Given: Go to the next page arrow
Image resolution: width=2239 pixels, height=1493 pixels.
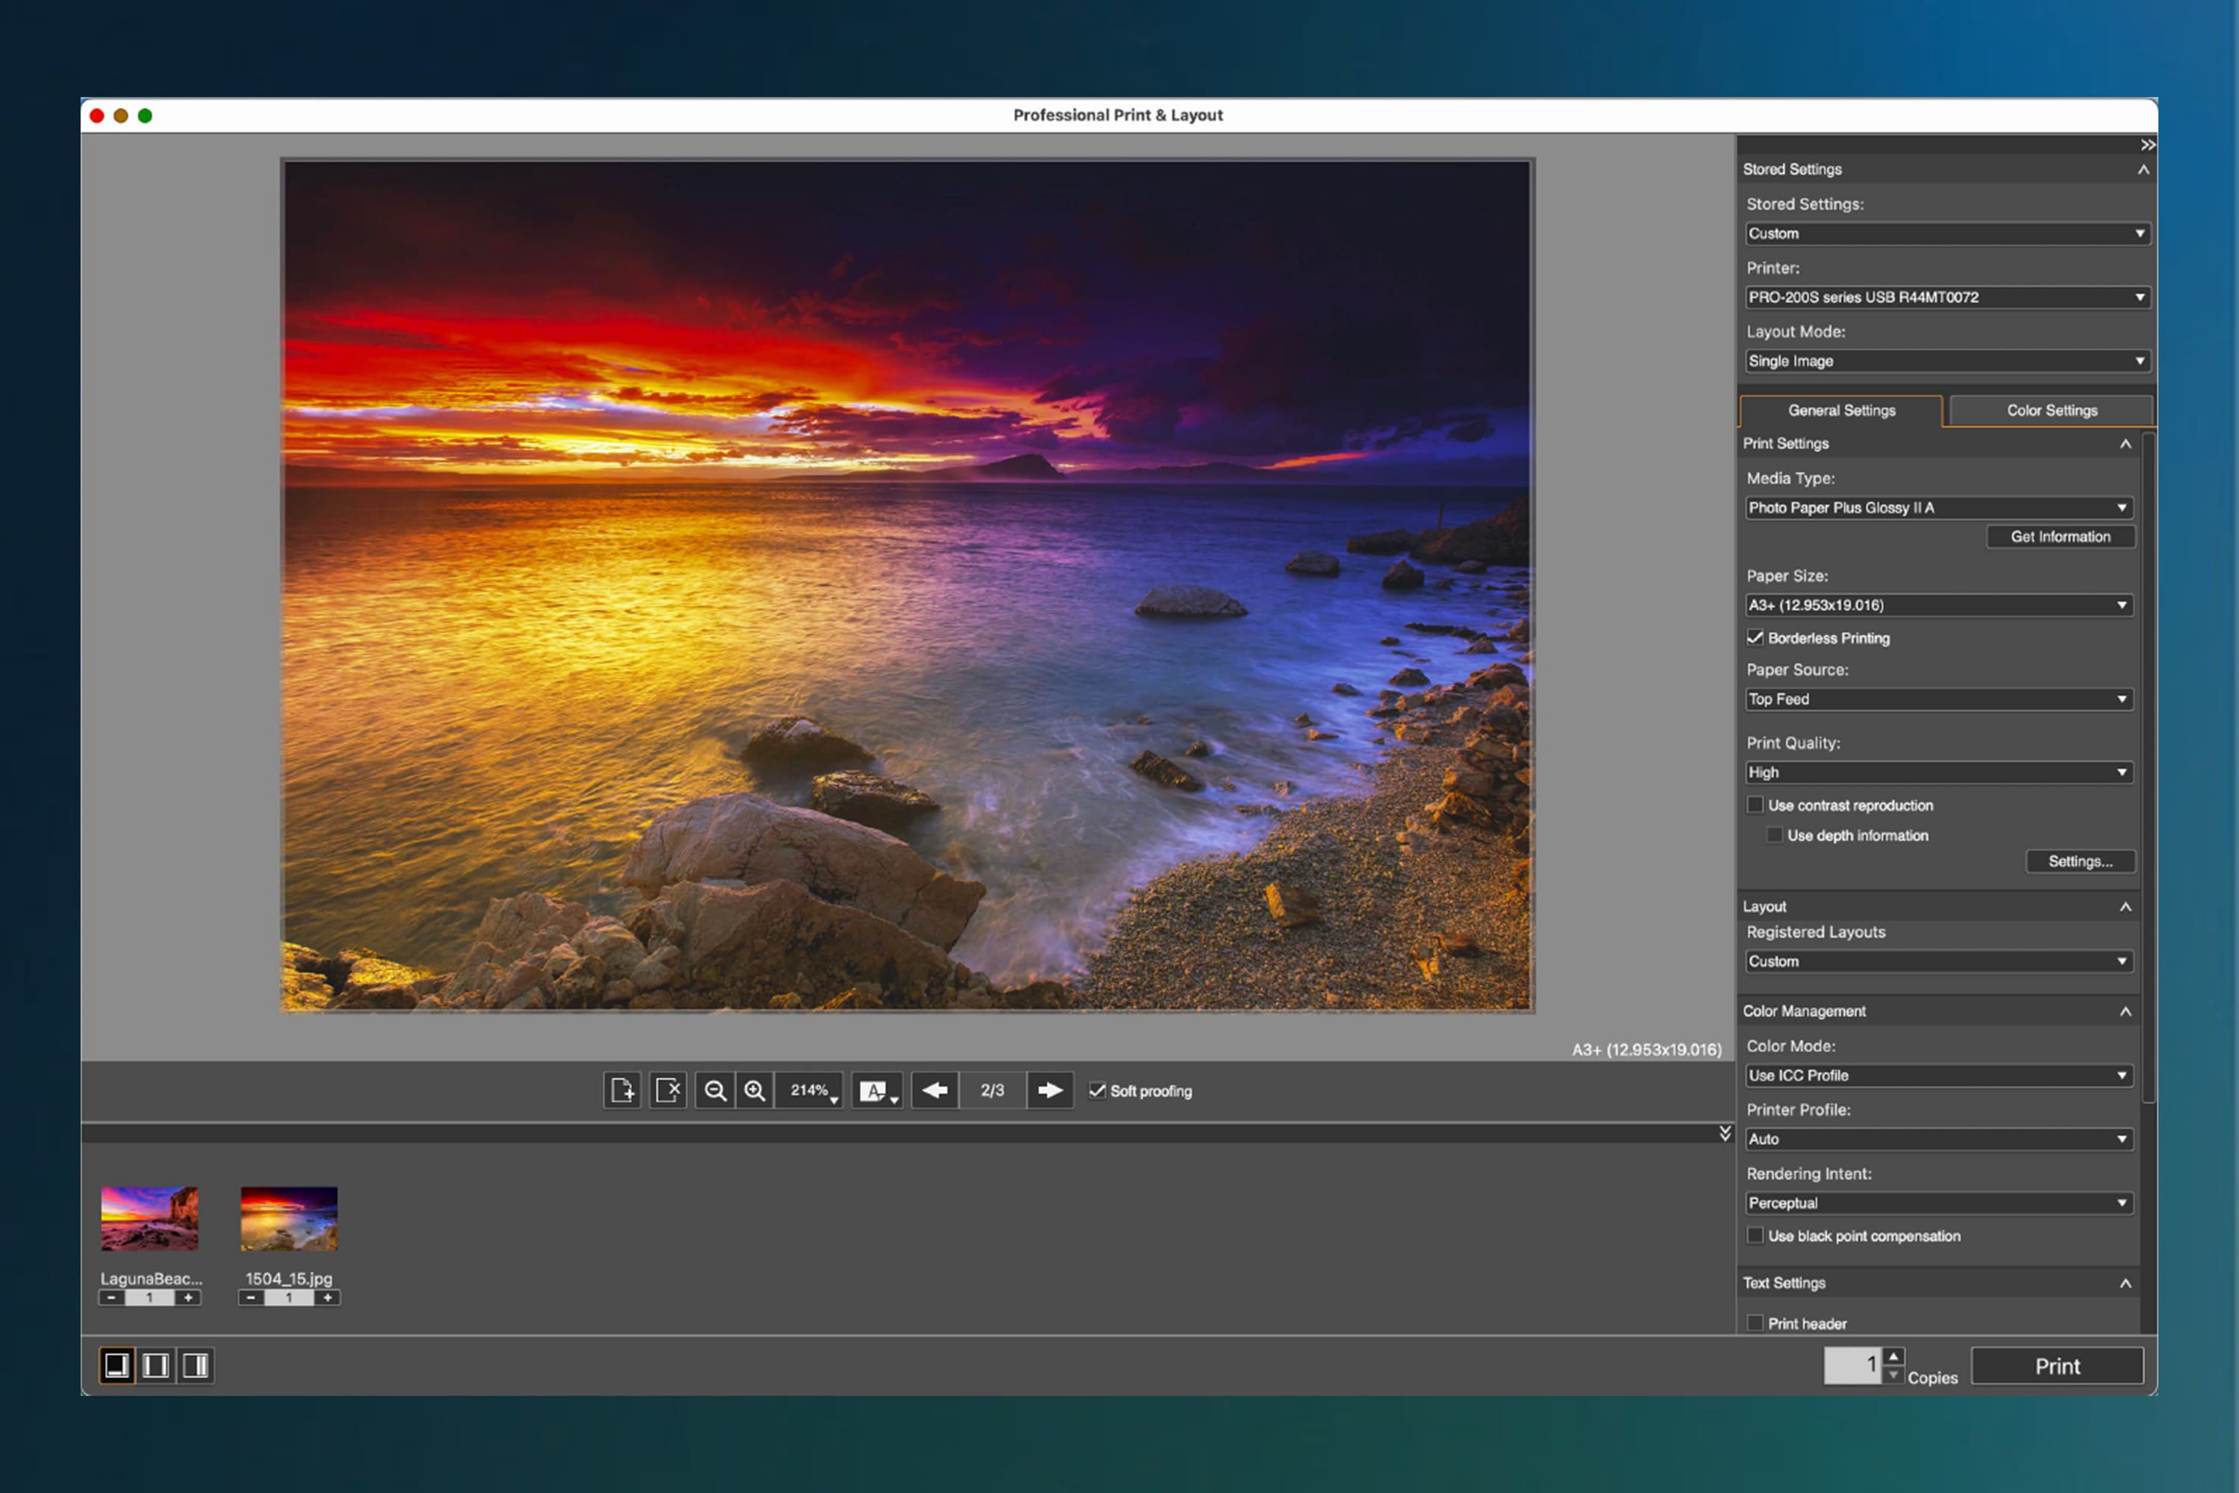Looking at the screenshot, I should tap(1050, 1090).
